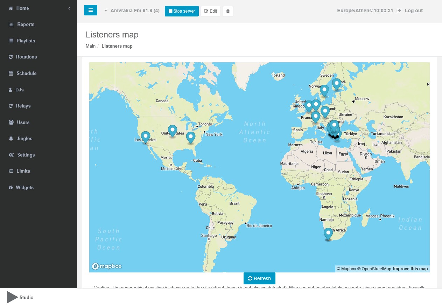Open the Jingles bell menu item
This screenshot has height=305, width=442.
click(24, 139)
